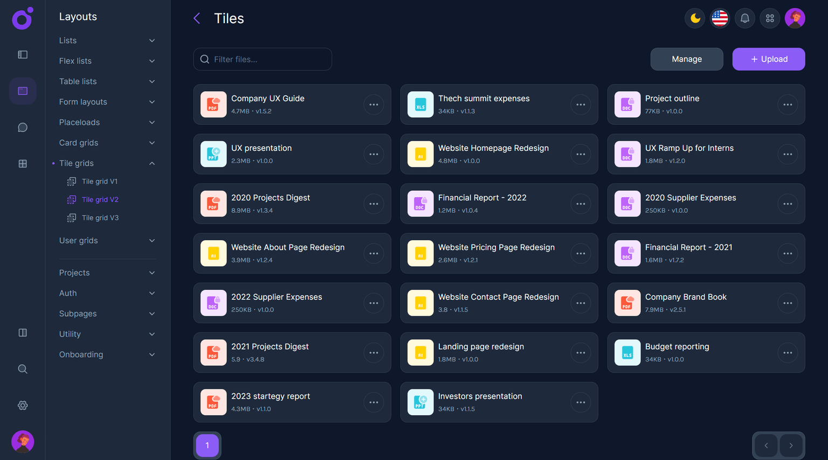Viewport: 828px width, 460px height.
Task: Click the back arrow beside Tiles
Action: click(x=197, y=18)
